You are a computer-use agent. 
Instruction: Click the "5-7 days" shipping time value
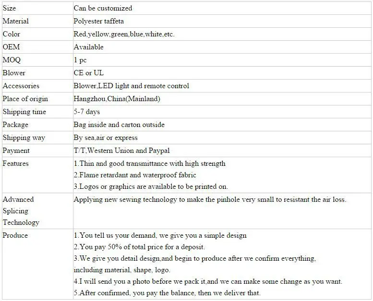point(87,112)
